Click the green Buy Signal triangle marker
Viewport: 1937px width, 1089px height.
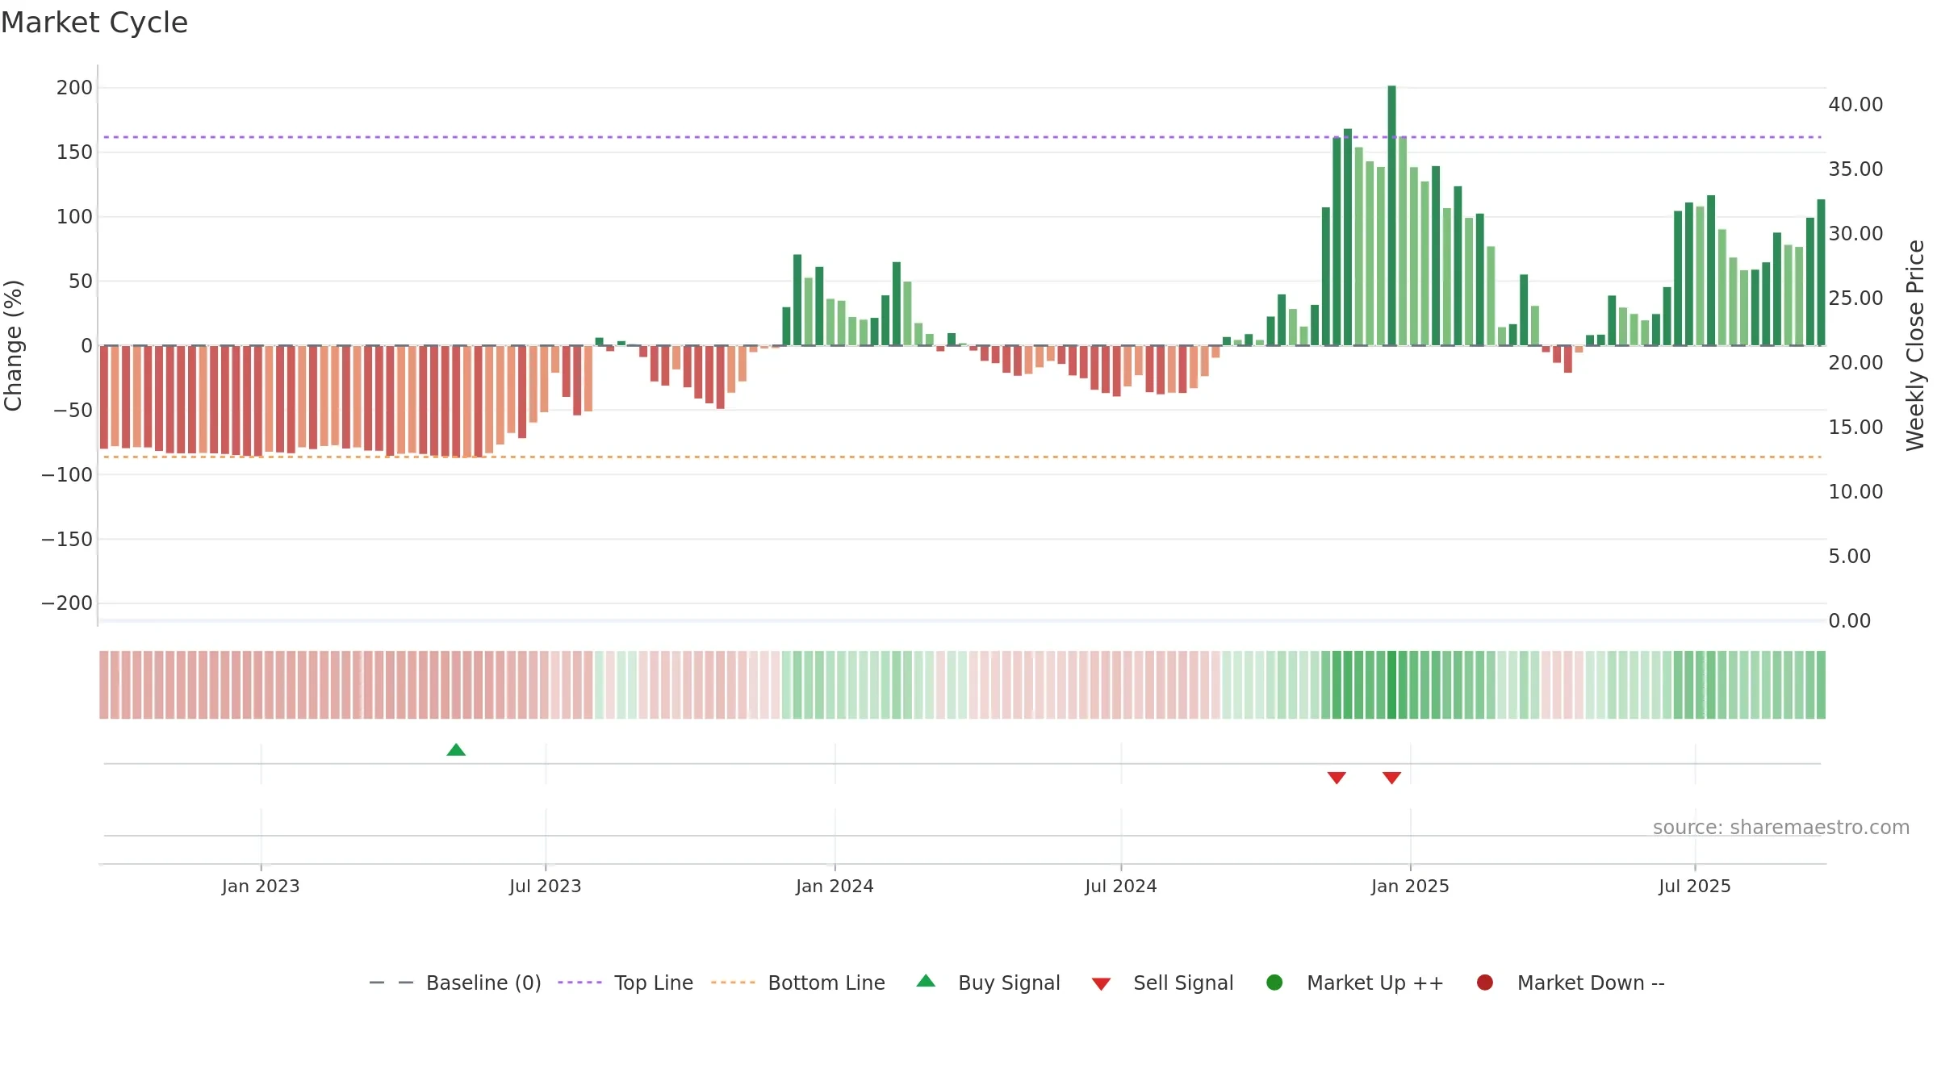pos(456,750)
